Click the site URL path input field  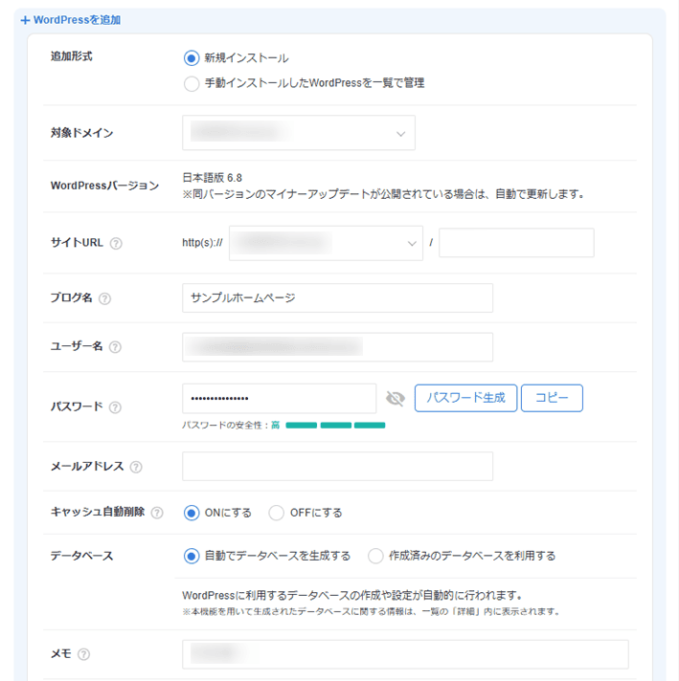[516, 243]
